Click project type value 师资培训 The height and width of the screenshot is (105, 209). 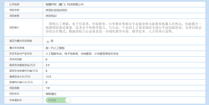point(51,16)
